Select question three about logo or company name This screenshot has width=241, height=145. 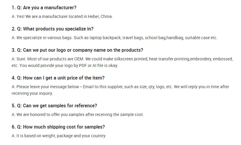click(77, 50)
